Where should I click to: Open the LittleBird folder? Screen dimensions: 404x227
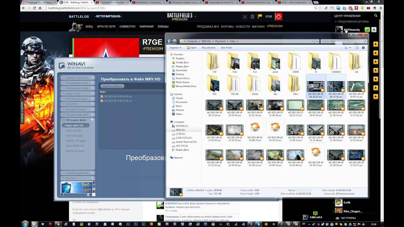coord(336,63)
